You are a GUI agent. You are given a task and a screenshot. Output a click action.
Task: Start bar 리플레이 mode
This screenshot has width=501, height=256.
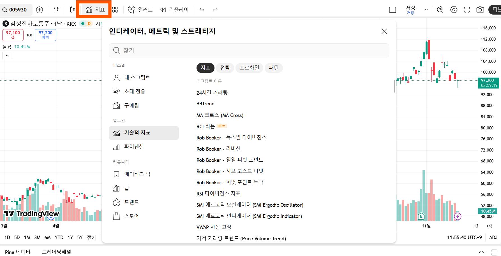(x=174, y=10)
